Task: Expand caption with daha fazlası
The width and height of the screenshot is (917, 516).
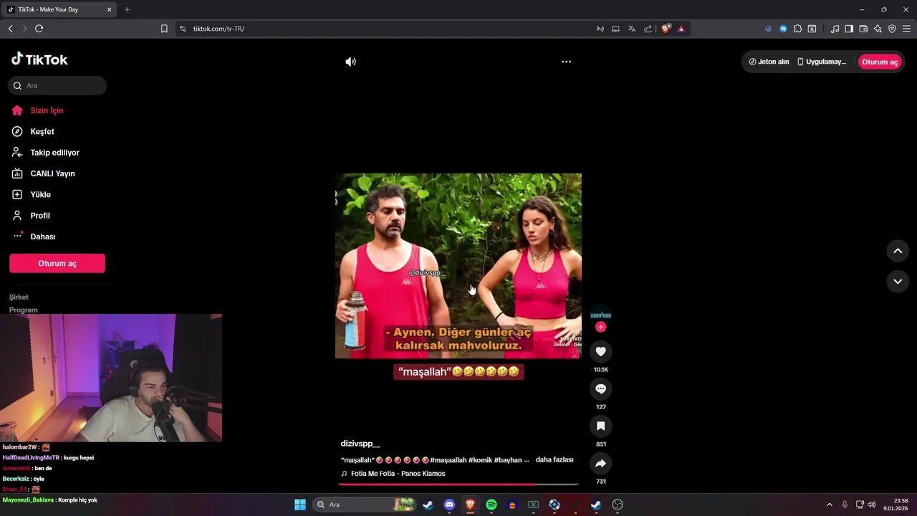Action: (x=554, y=460)
